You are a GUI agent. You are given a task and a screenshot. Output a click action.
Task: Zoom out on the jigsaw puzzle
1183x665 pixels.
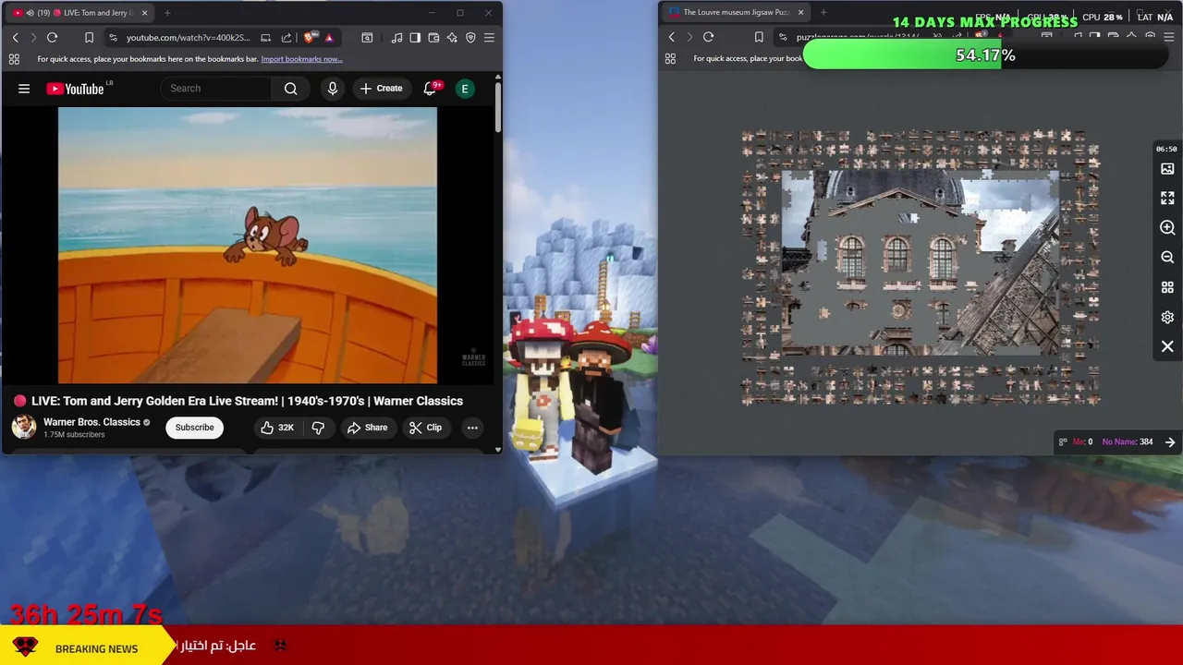tap(1167, 257)
